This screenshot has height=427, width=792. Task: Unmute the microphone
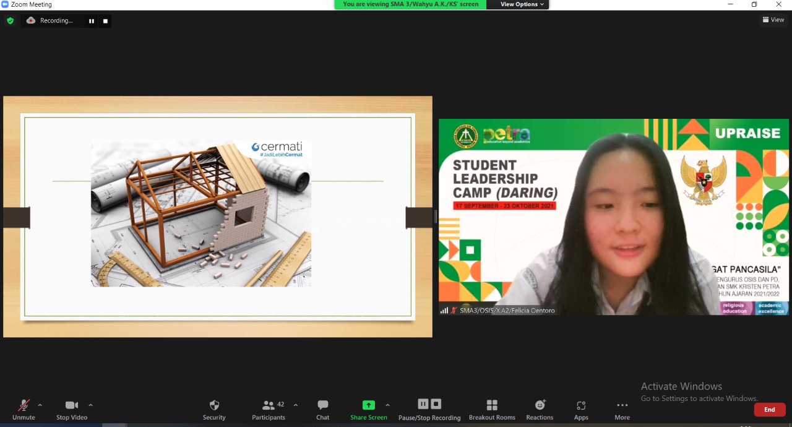pos(24,410)
